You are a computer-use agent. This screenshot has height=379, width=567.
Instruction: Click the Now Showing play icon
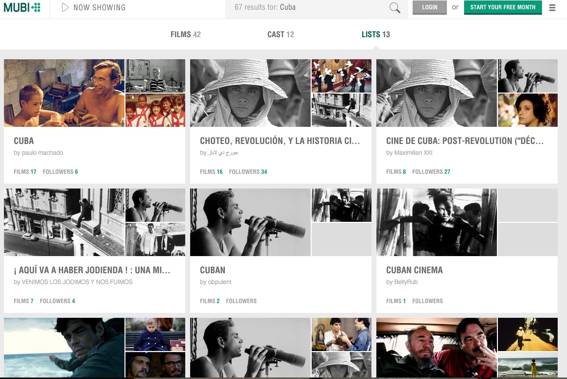(65, 7)
